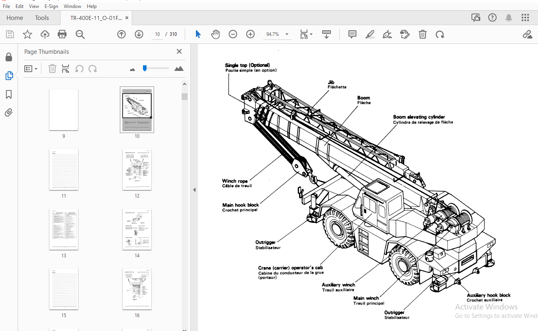Select page 11 thumbnail
538x331 pixels.
64,169
